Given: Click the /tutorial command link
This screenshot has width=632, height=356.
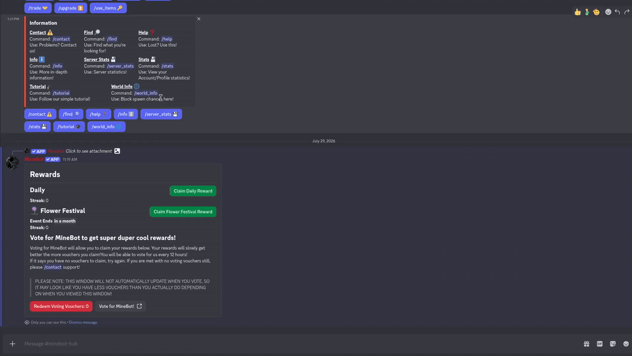Looking at the screenshot, I should (x=61, y=93).
